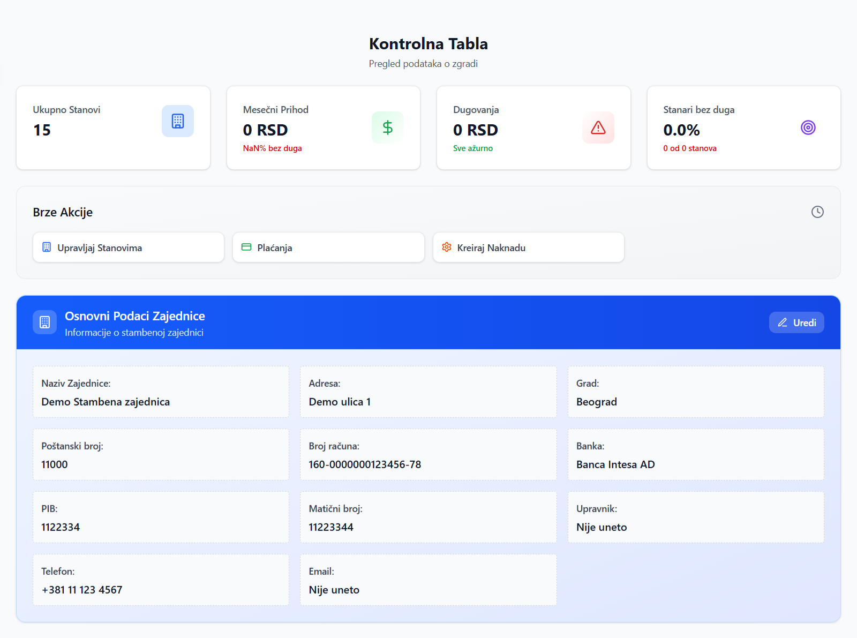
Task: Click the purple target icon for Stanari bez duga
Action: 808,127
